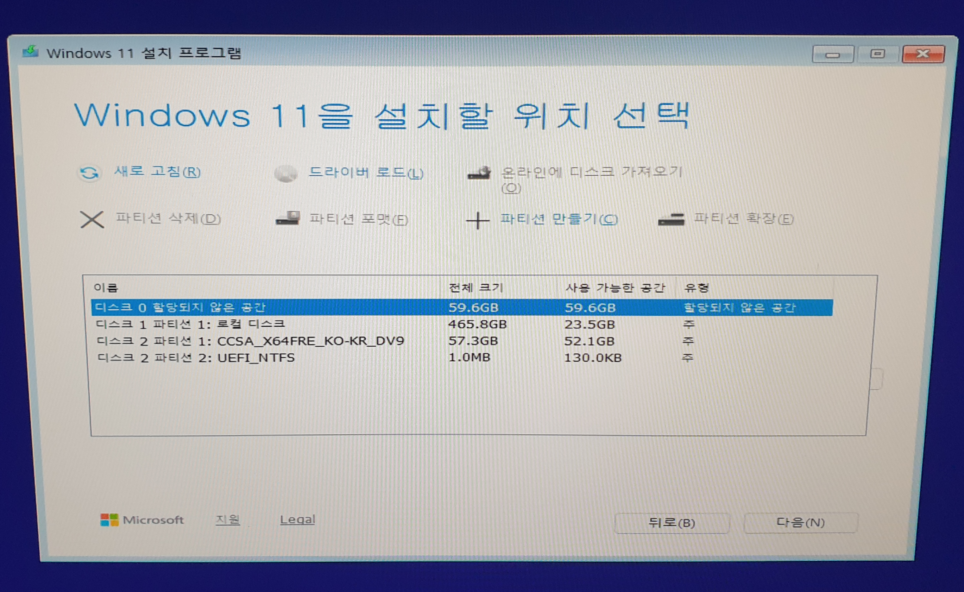Click the Windows setup icon in the title bar
The height and width of the screenshot is (592, 964).
pyautogui.click(x=30, y=52)
